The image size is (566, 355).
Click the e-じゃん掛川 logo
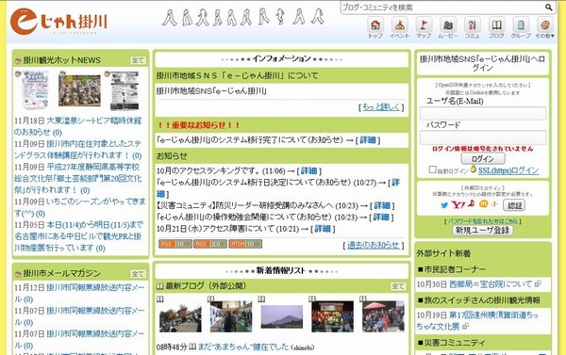[58, 22]
